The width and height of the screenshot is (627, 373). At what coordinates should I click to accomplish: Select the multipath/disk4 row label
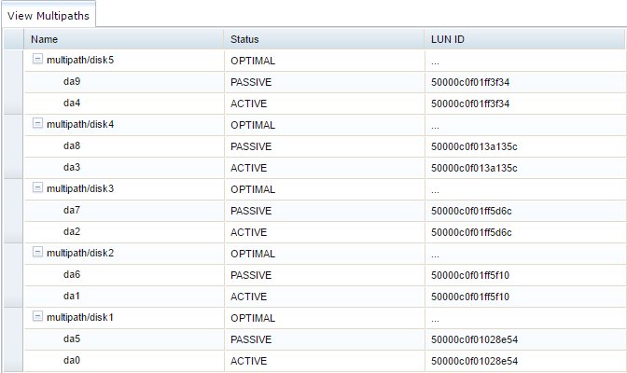click(x=80, y=124)
